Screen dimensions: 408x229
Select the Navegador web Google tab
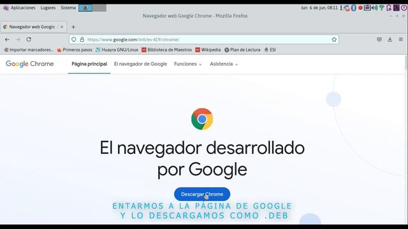click(x=33, y=27)
